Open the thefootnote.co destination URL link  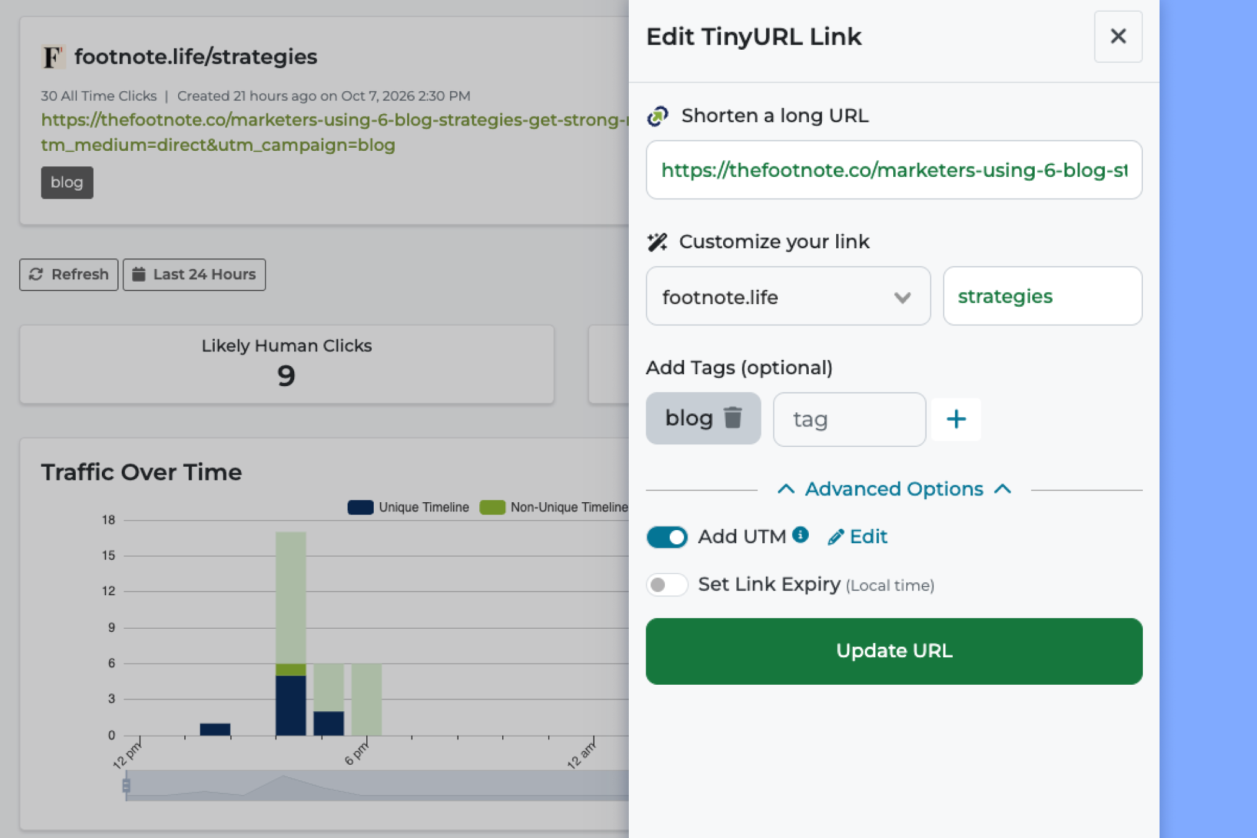coord(335,132)
